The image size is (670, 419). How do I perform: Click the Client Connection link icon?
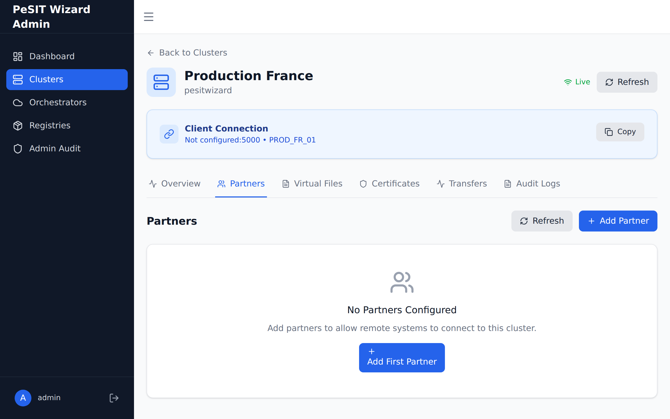(169, 134)
